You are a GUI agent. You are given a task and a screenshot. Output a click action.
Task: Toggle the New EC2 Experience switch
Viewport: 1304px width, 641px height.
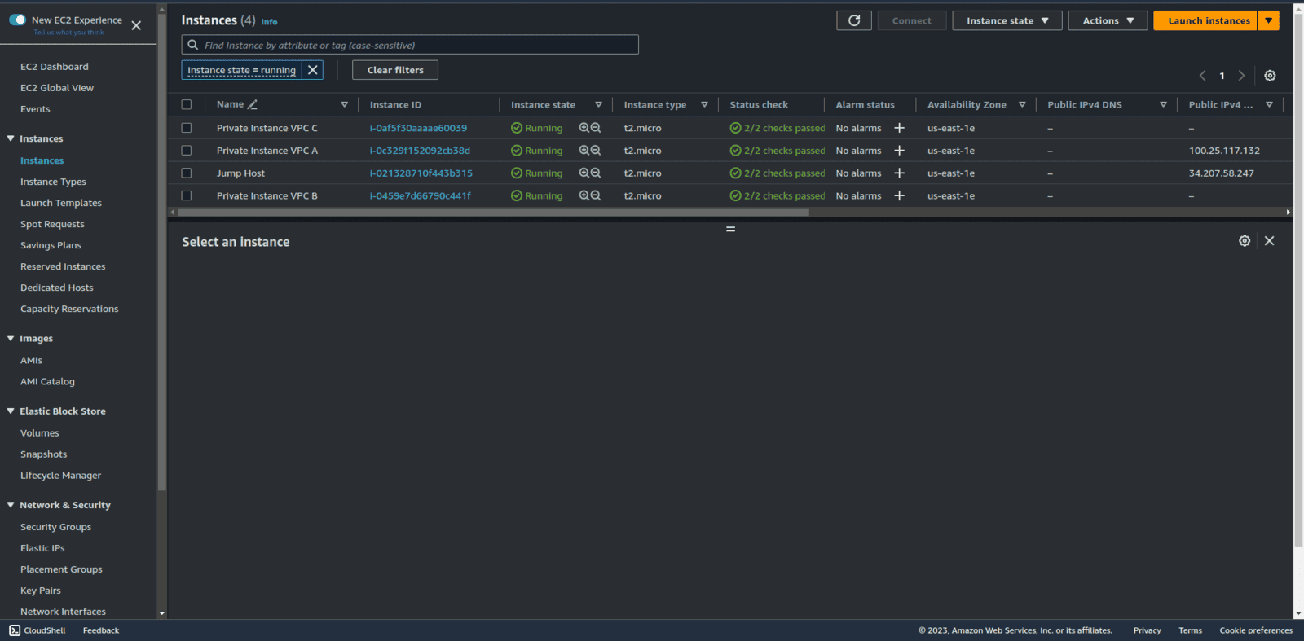(18, 20)
